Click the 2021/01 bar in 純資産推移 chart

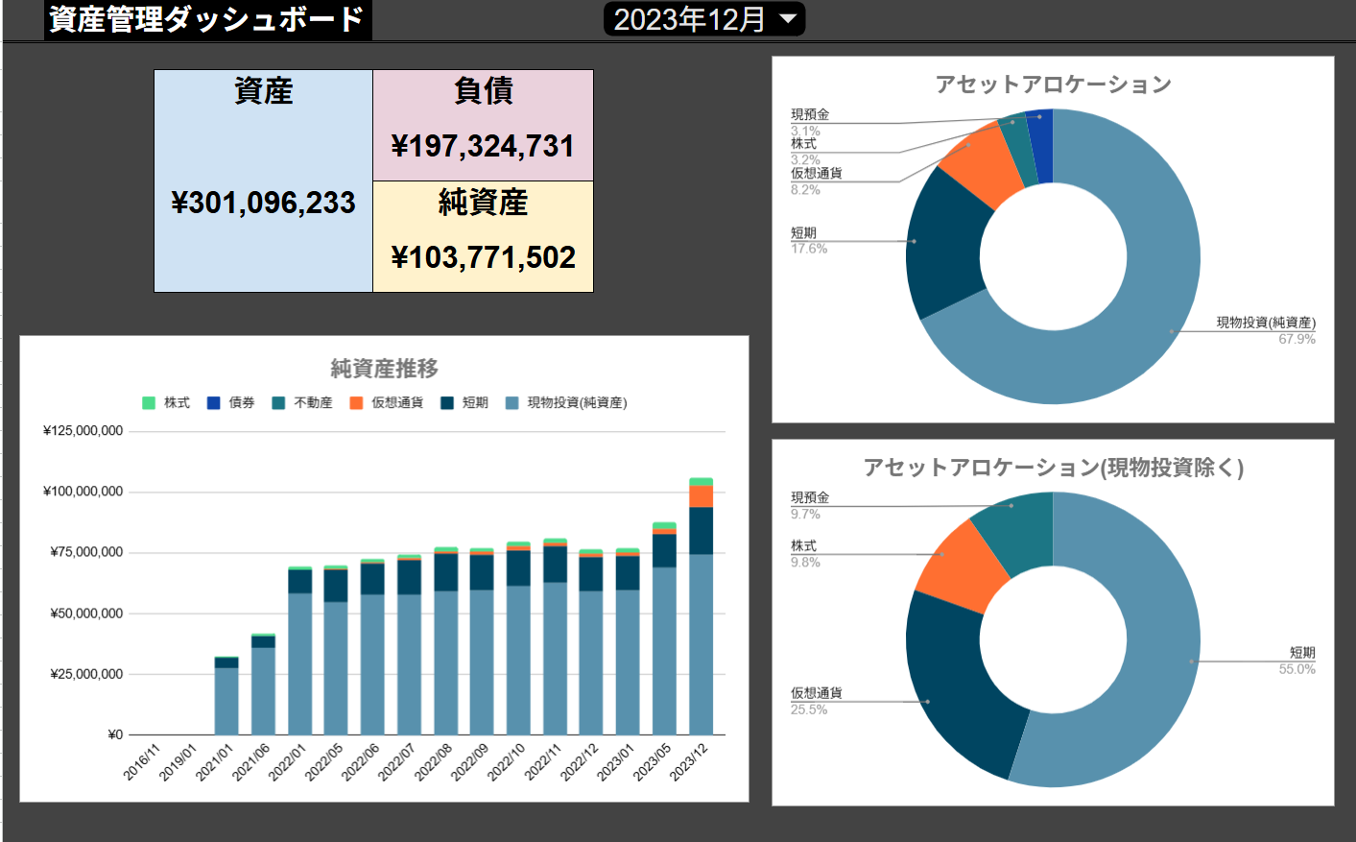pyautogui.click(x=226, y=696)
